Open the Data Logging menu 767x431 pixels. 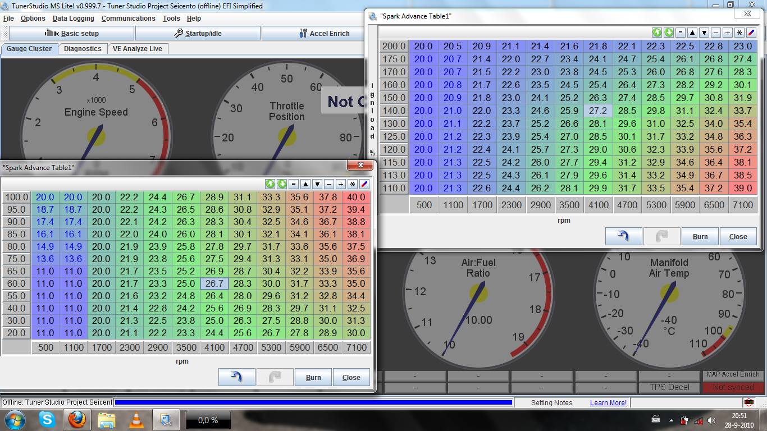tap(74, 19)
